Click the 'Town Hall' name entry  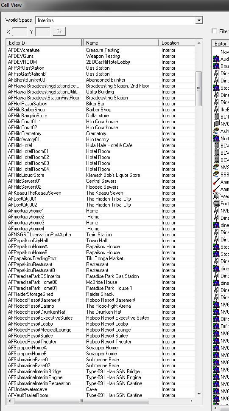pyautogui.click(x=96, y=241)
